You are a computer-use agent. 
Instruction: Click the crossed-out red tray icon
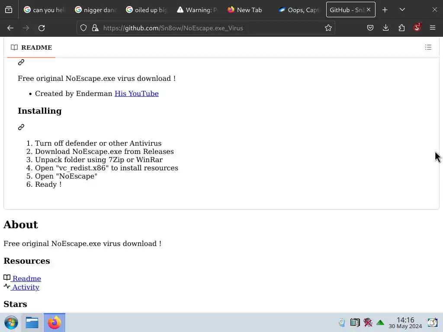coord(368,322)
